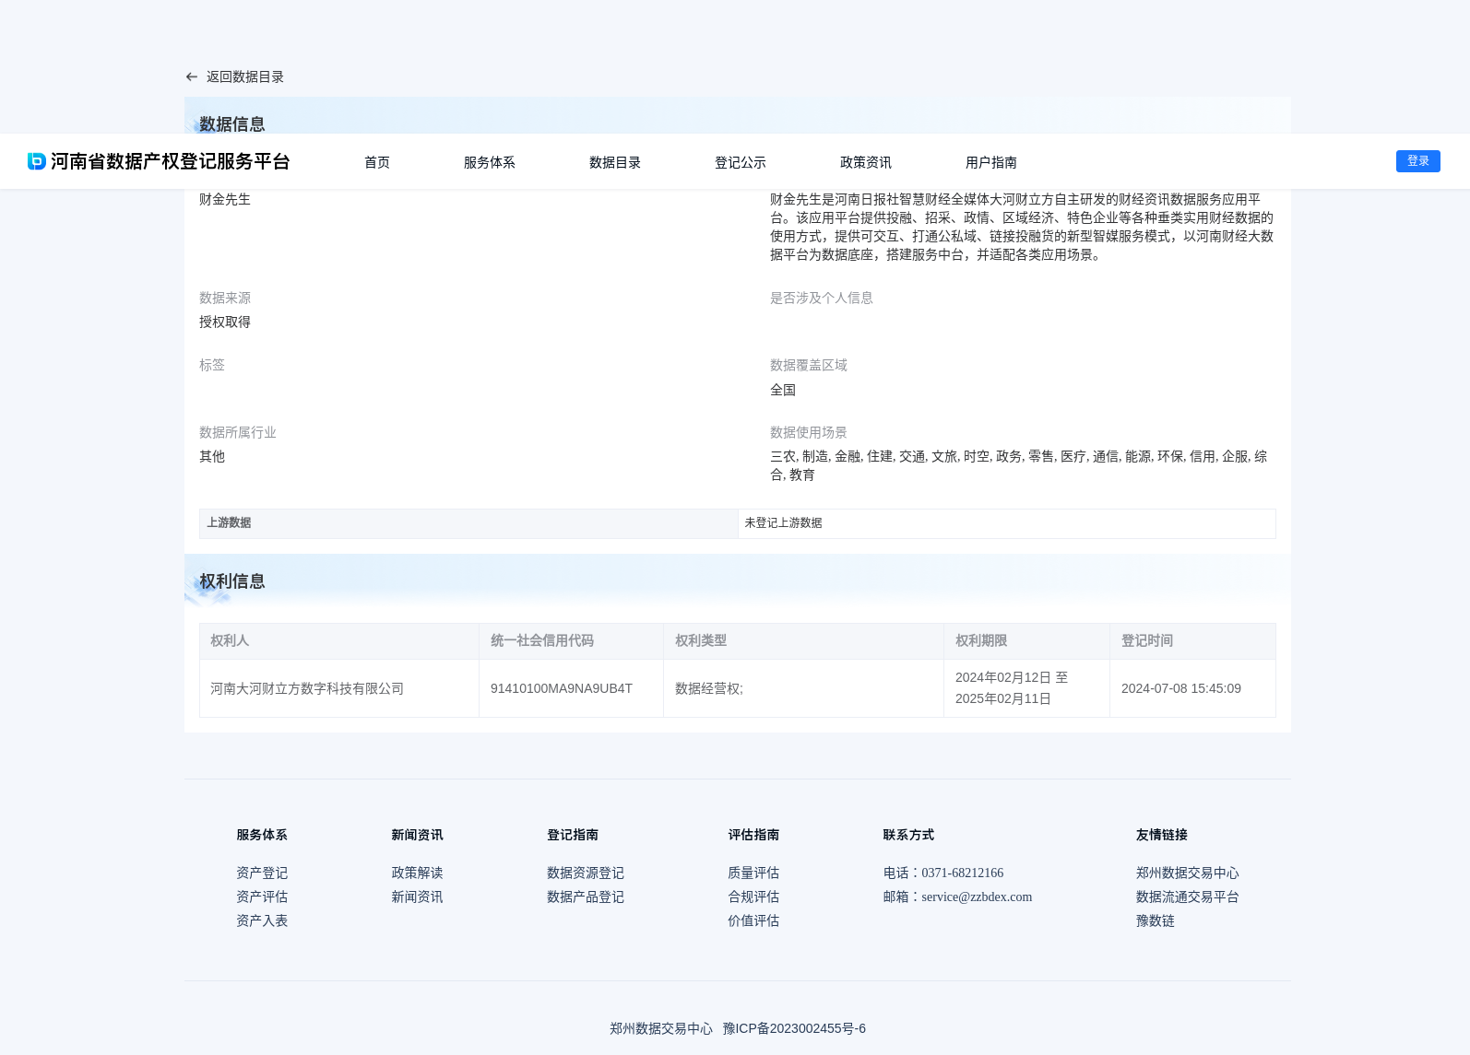
Task: Open footer link 数据资源登记
Action: point(586,873)
